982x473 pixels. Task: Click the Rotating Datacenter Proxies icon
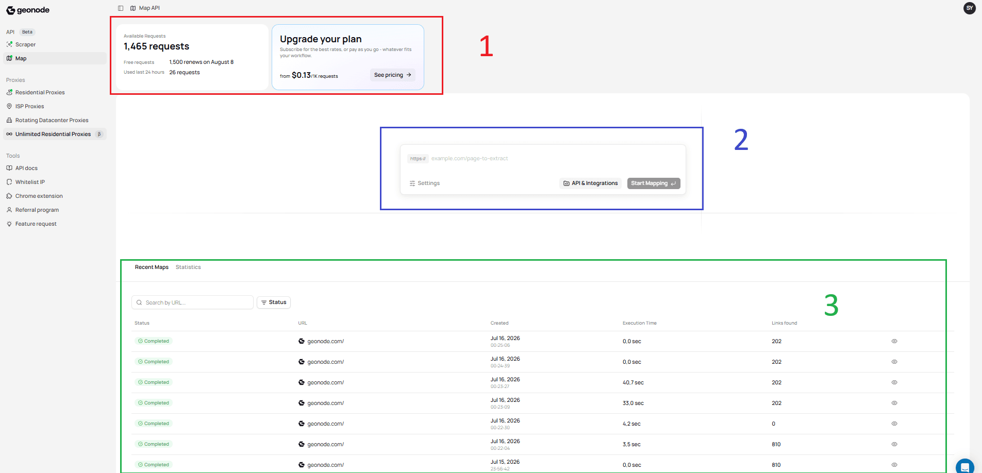point(9,120)
